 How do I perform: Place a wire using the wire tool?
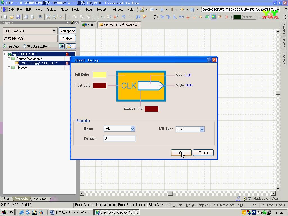[162, 17]
